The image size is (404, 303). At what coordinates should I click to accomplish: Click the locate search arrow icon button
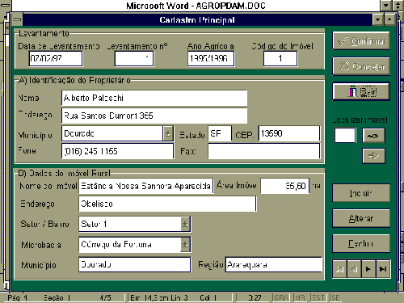tap(373, 136)
